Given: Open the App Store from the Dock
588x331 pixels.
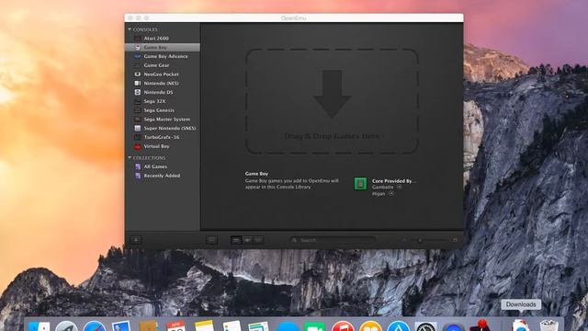Looking at the screenshot, I should pyautogui.click(x=398, y=326).
